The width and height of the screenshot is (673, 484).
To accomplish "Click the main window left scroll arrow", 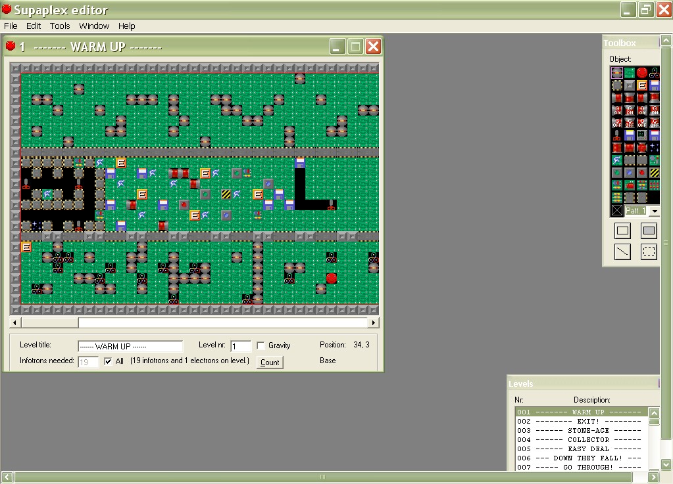I will (x=7, y=477).
